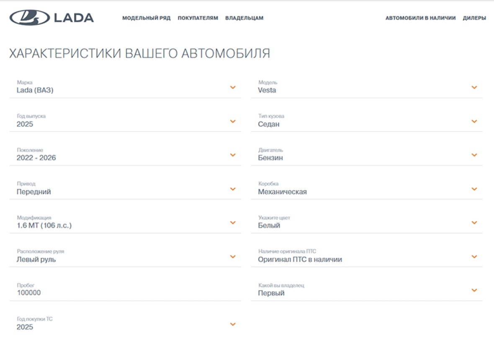Click Оригинал ПТС в наличии value
Screen dimensions: 494x337
tap(300, 260)
